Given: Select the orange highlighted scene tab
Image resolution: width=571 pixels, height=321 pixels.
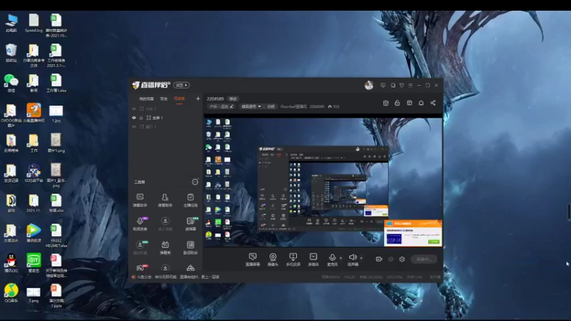Looking at the screenshot, I should coord(179,98).
